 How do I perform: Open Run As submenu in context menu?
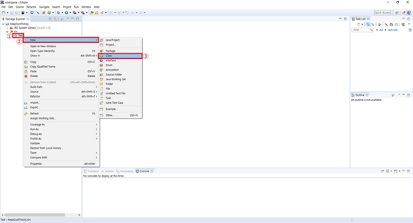pos(61,130)
